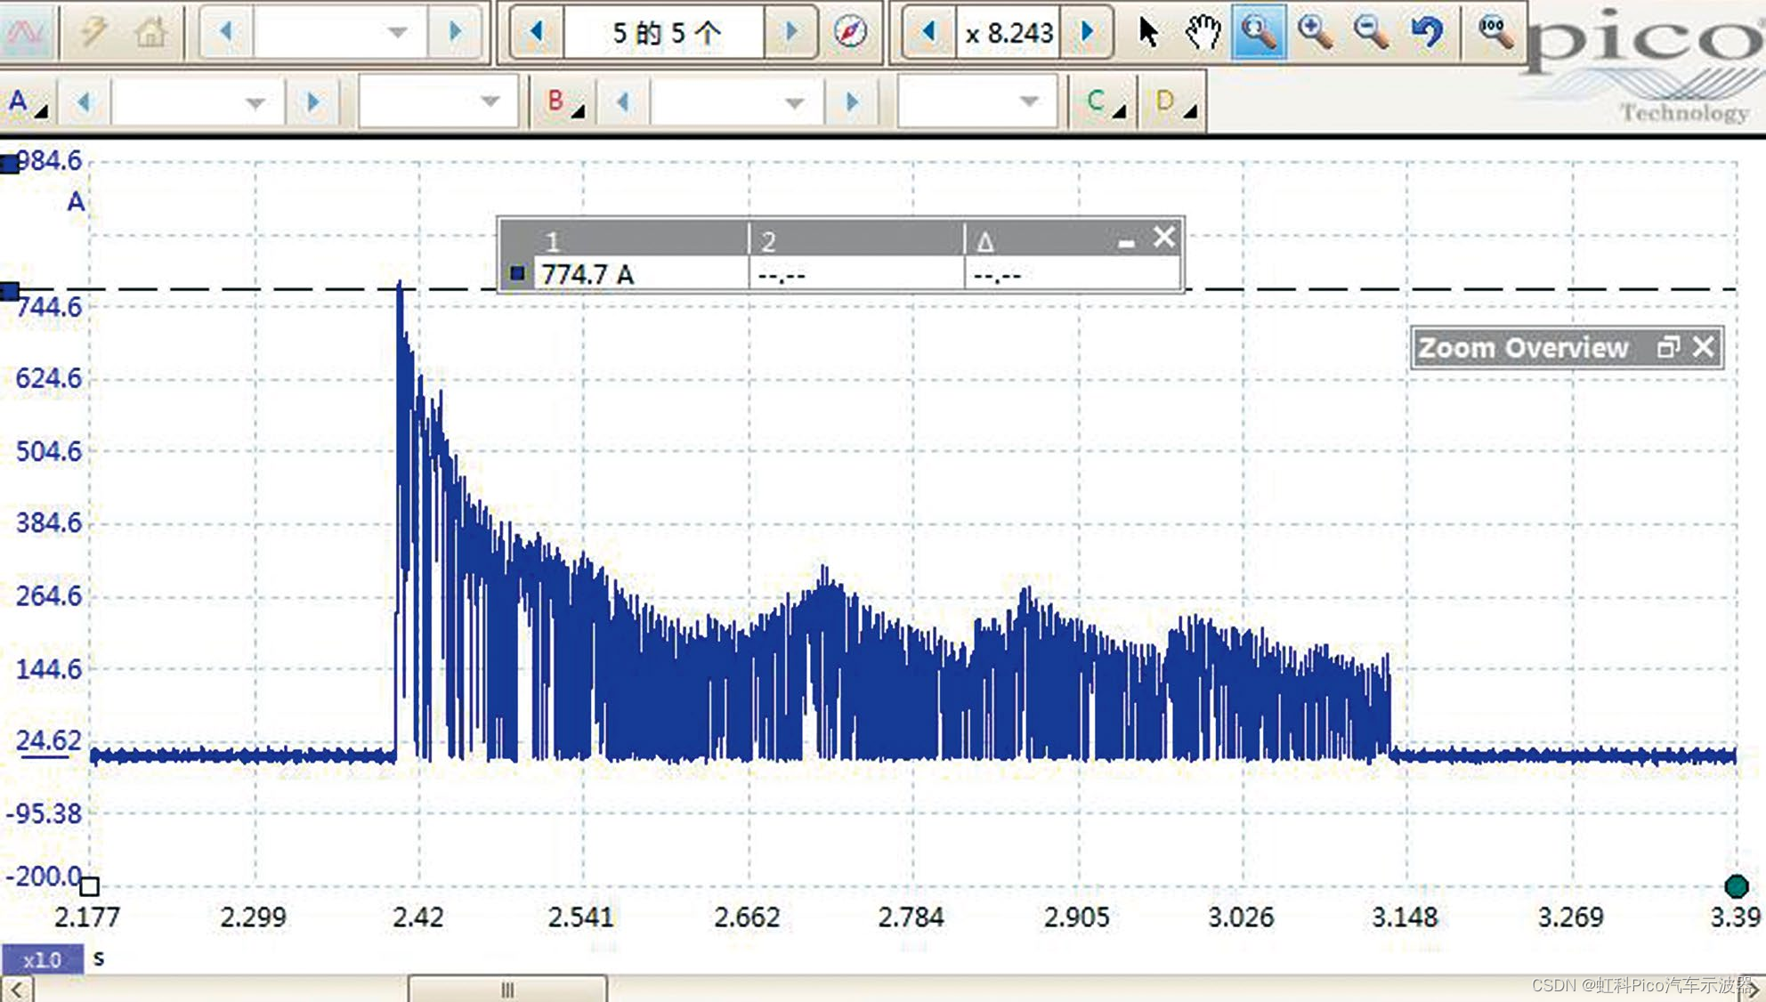Click the undo zoom arrow icon
The image size is (1766, 1002).
[1427, 33]
